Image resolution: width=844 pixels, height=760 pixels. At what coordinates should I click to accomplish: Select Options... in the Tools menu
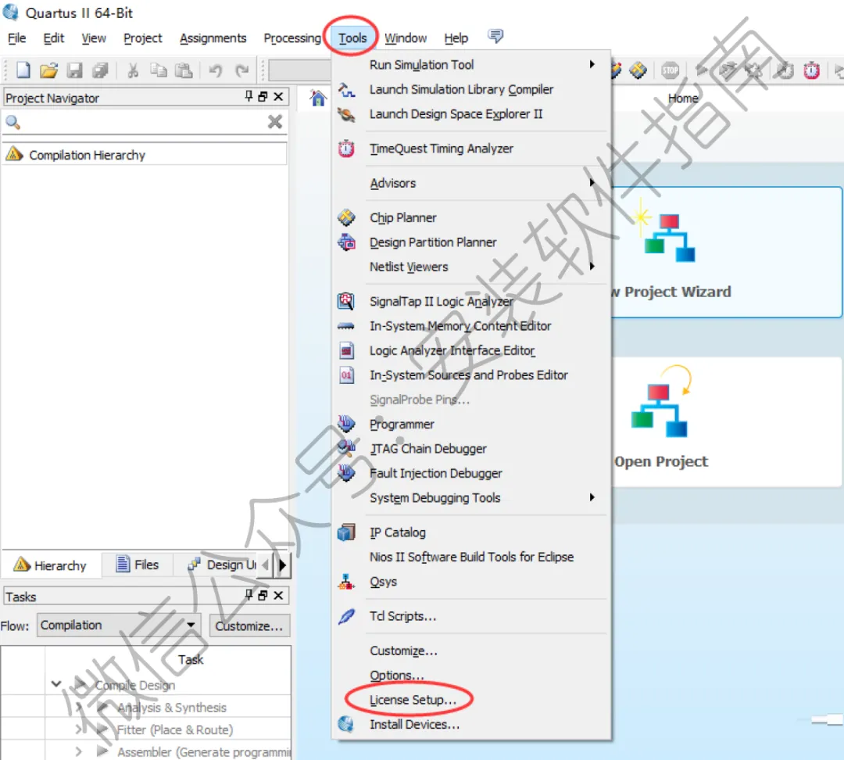[471, 676]
